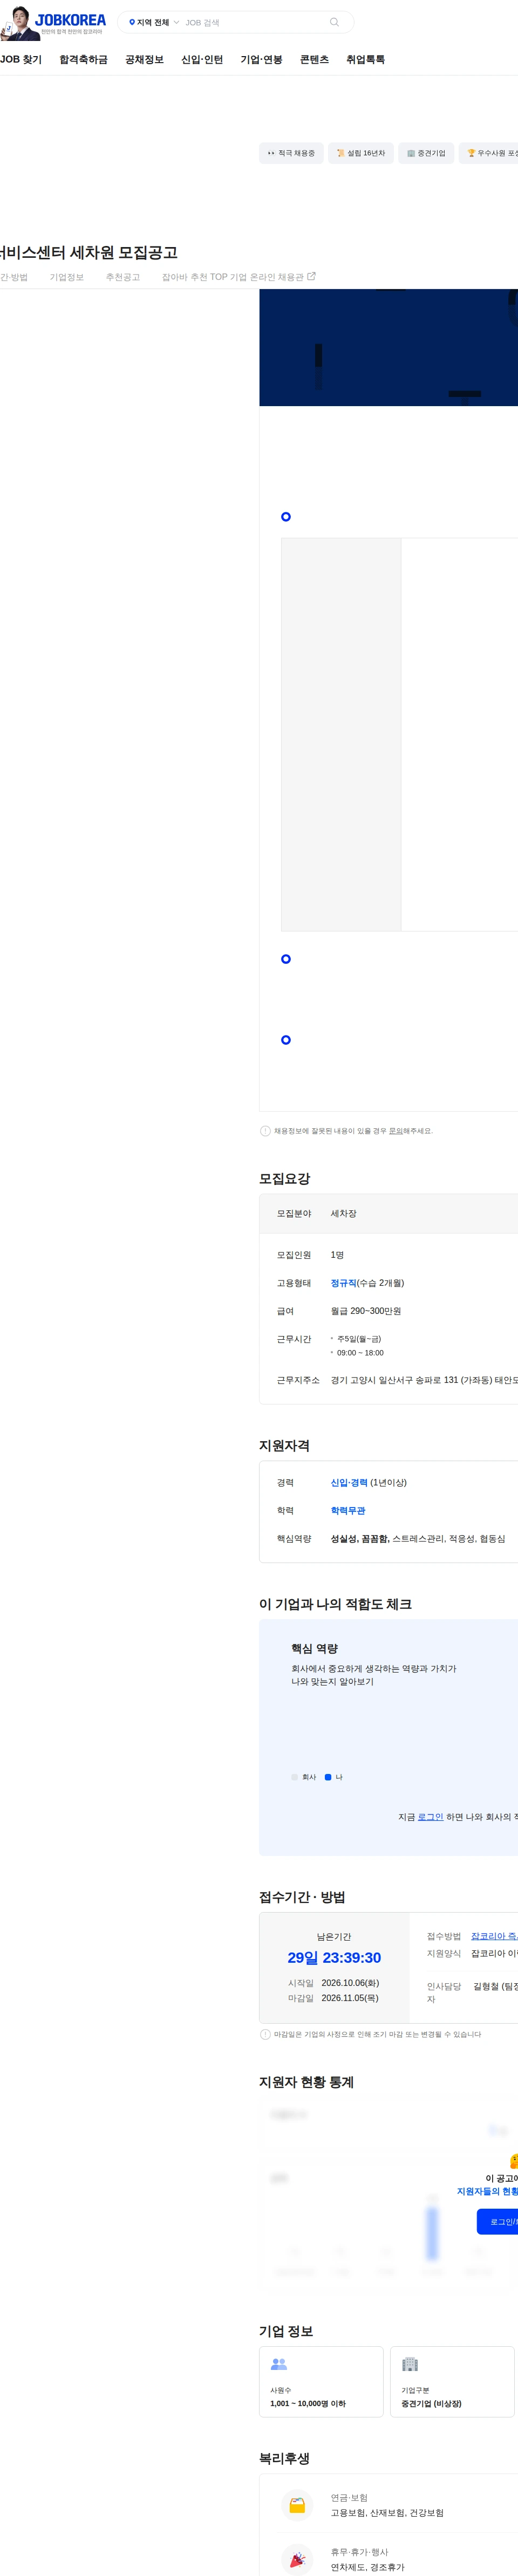Image resolution: width=518 pixels, height=2576 pixels.
Task: Click the JOBKOREA logo
Action: [70, 19]
